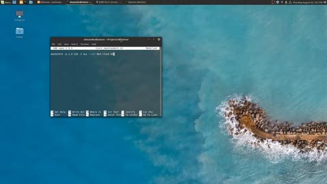The width and height of the screenshot is (327, 184).
Task: Click the Cur Pos shortcut in nano
Action: [x=146, y=112]
